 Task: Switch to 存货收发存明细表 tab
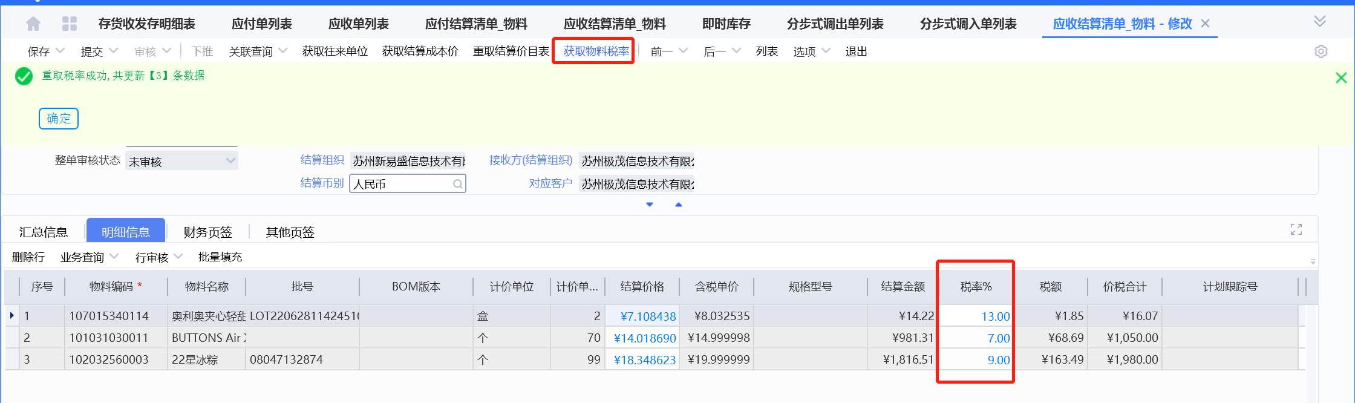coord(147,24)
